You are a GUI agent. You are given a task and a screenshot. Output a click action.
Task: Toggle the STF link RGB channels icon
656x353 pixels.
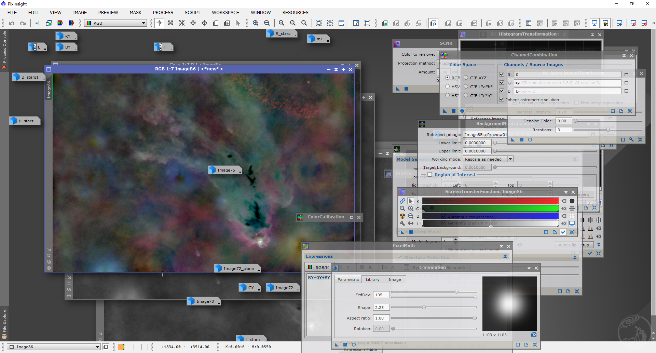pyautogui.click(x=402, y=201)
